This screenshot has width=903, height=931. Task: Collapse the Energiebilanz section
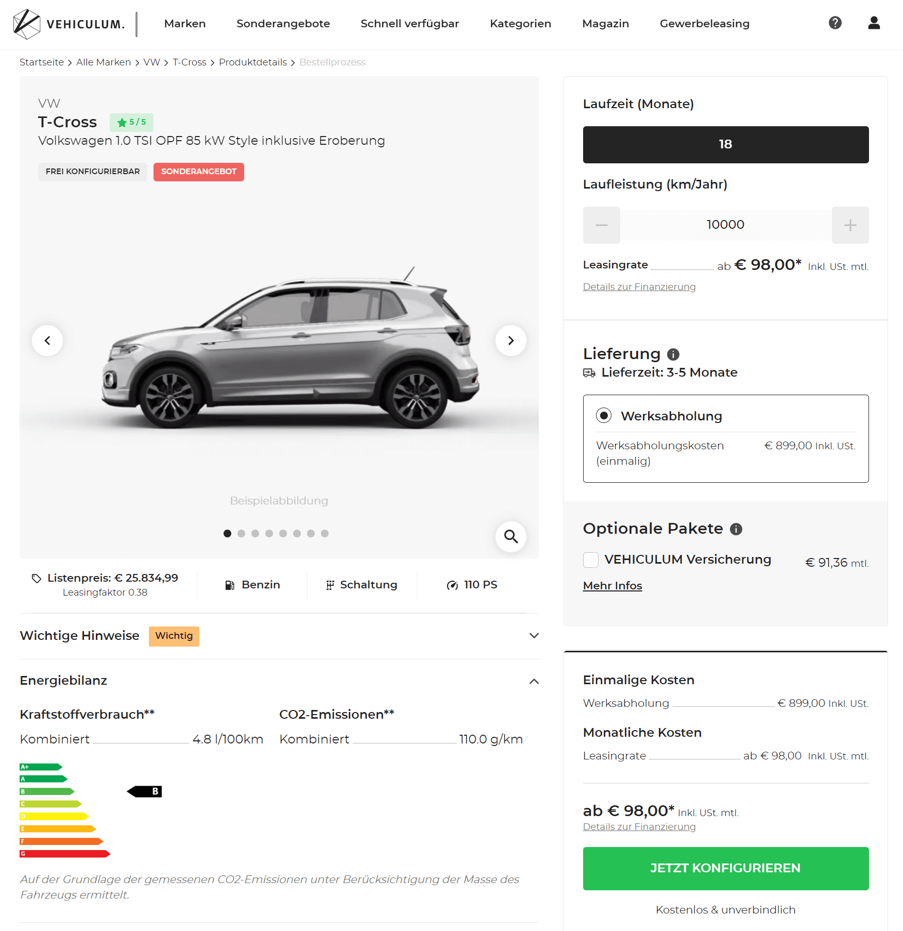pos(534,681)
